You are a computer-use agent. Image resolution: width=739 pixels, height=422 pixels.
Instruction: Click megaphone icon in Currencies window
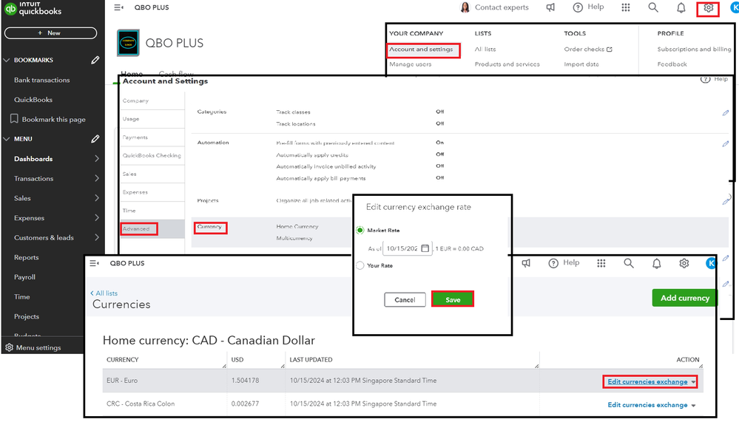point(526,263)
